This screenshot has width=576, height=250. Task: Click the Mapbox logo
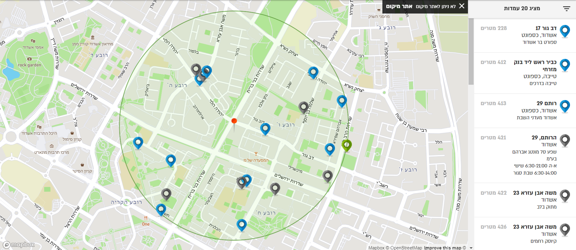pyautogui.click(x=19, y=245)
